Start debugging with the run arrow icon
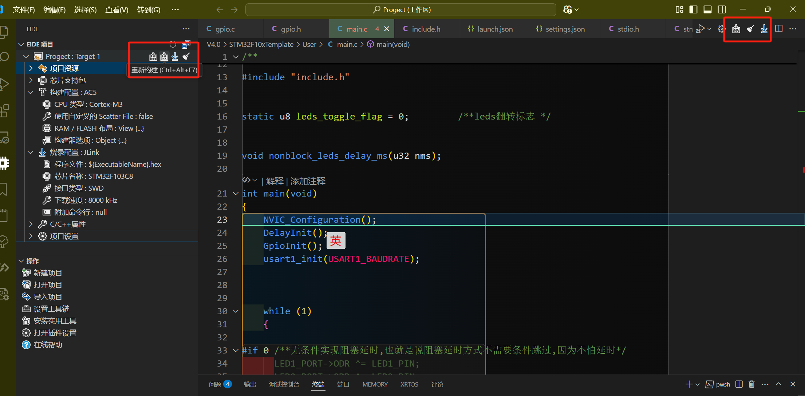This screenshot has width=805, height=396. [701, 28]
